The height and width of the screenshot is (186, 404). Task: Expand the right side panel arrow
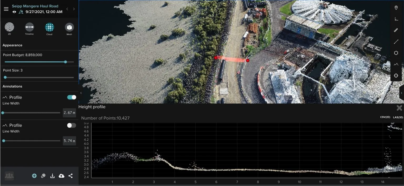402,93
